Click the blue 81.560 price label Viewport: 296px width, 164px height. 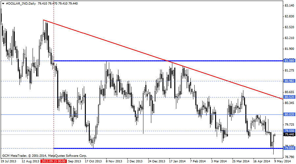coord(289,61)
